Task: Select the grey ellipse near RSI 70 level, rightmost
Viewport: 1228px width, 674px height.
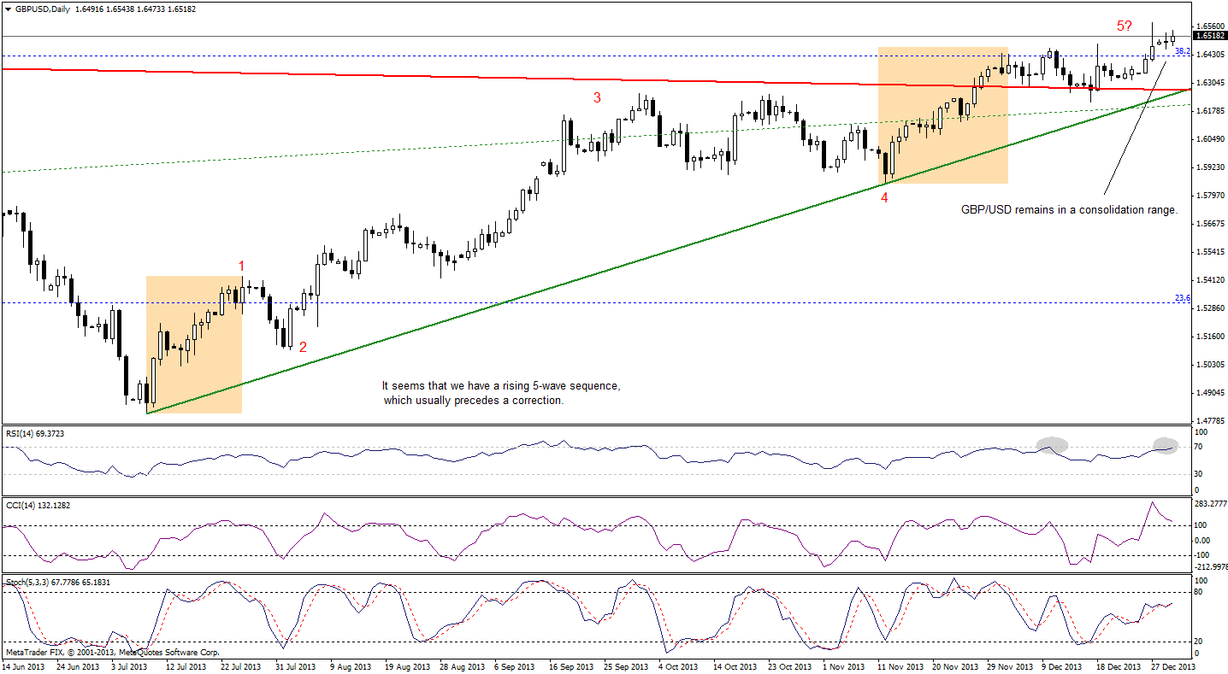Action: coord(1165,445)
